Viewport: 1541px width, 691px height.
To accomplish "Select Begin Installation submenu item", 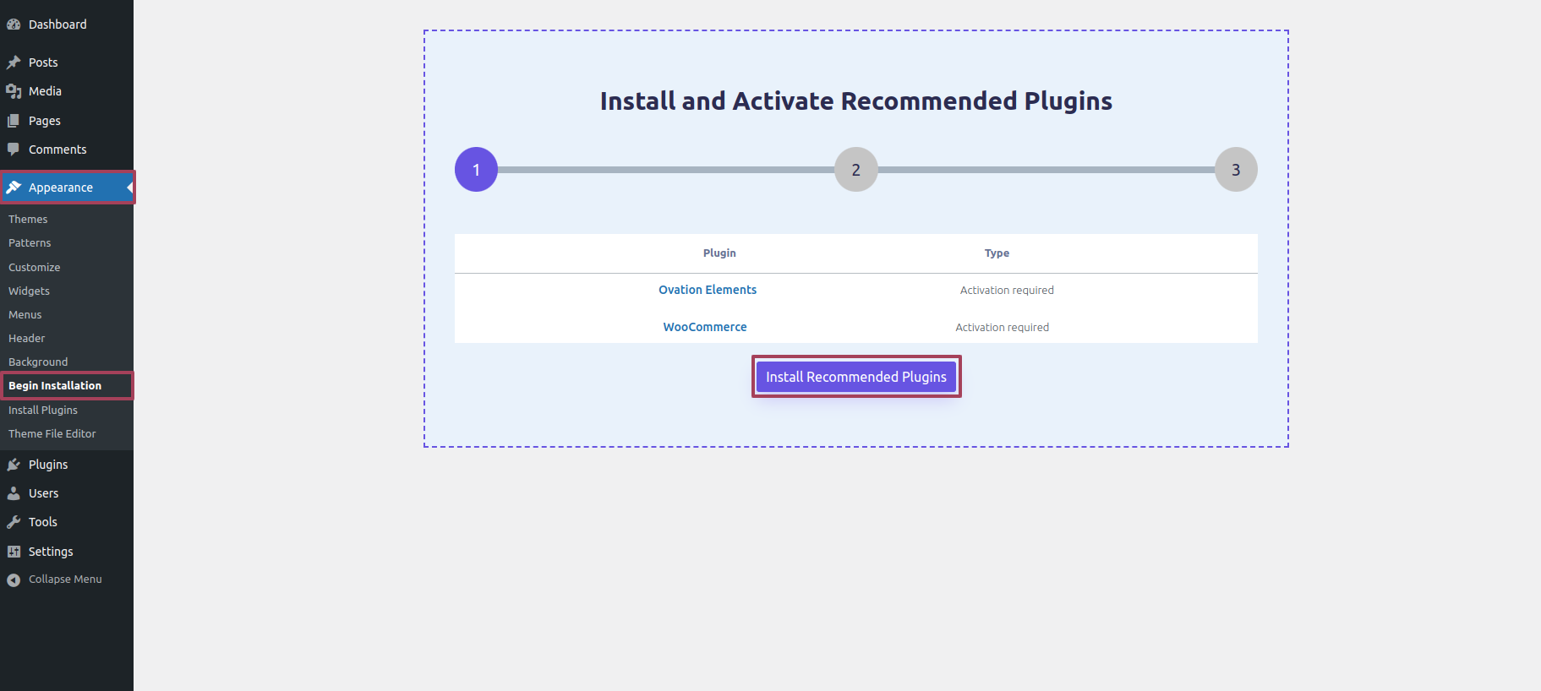I will (x=55, y=385).
